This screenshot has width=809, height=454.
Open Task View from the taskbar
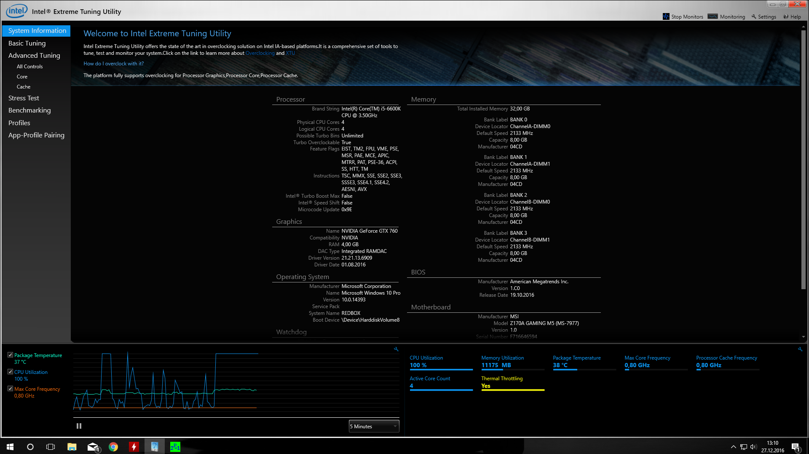51,447
